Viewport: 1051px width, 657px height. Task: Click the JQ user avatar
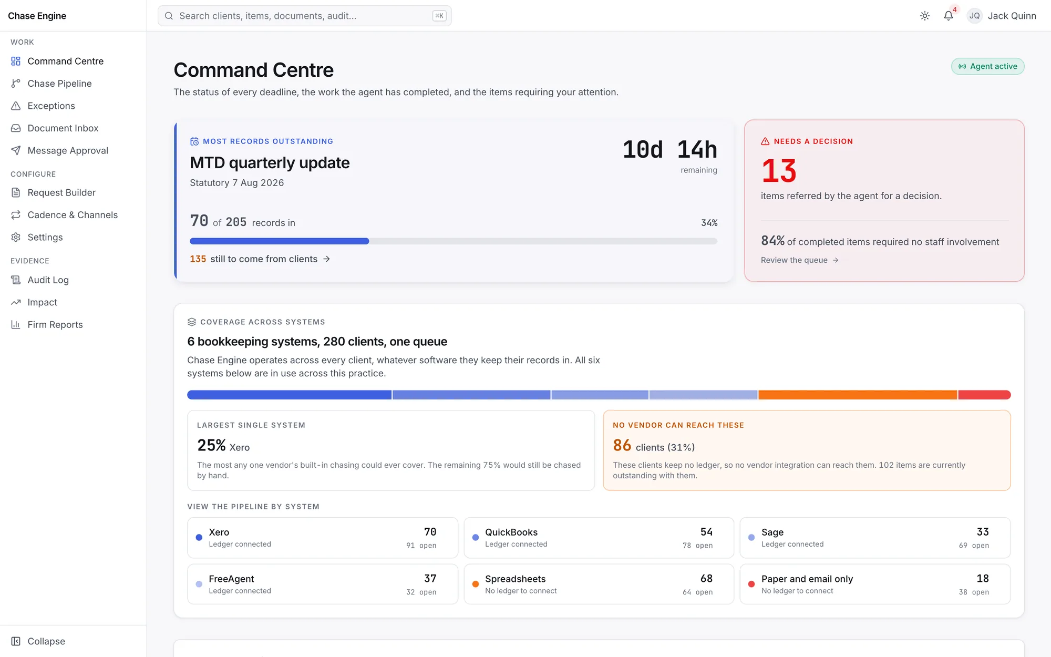pos(975,16)
